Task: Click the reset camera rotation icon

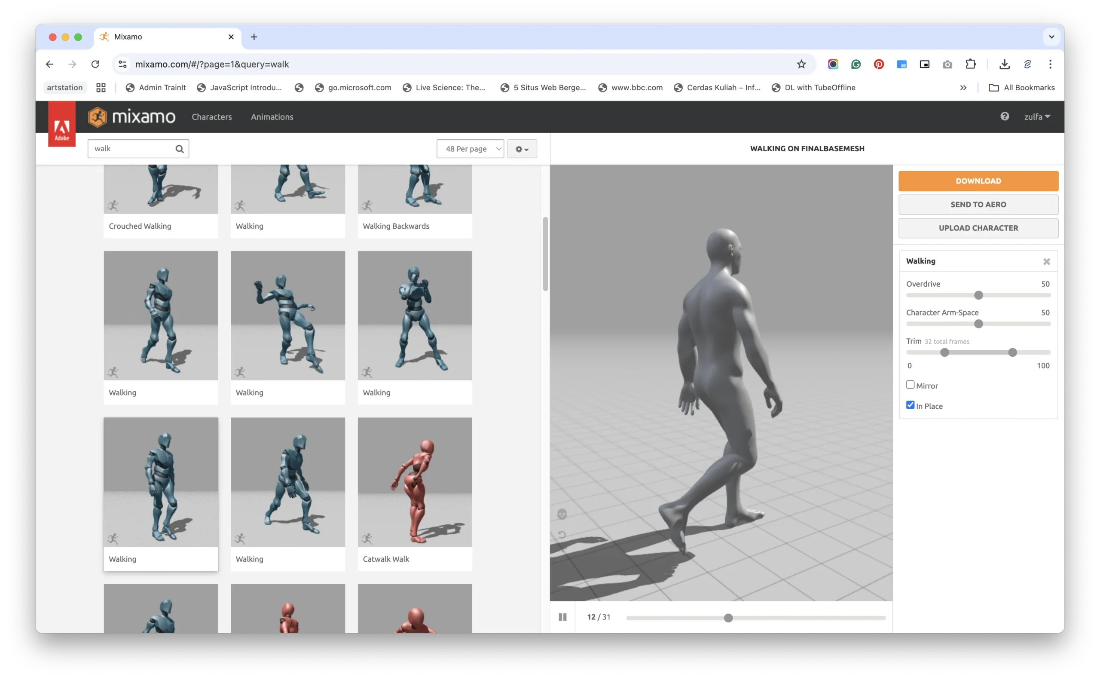Action: [x=562, y=535]
